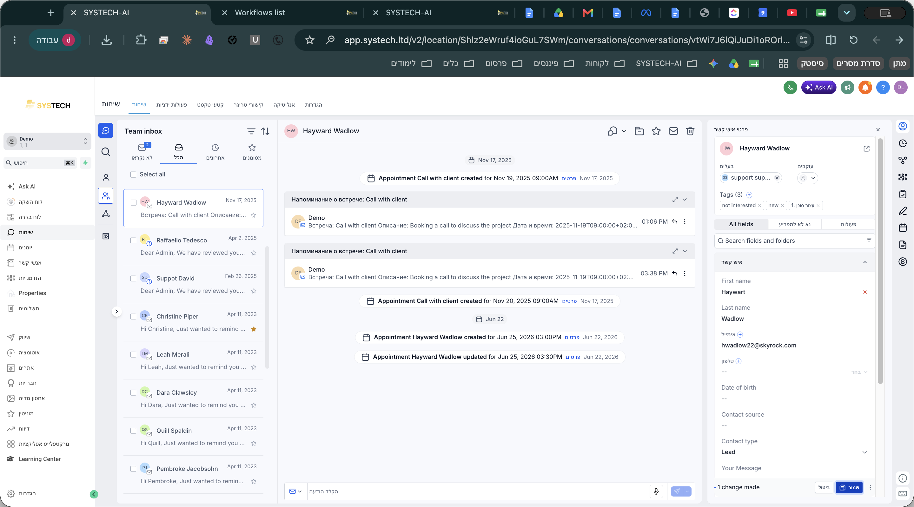This screenshot has height=507, width=914.
Task: Delete conversation with trash icon
Action: click(x=690, y=131)
